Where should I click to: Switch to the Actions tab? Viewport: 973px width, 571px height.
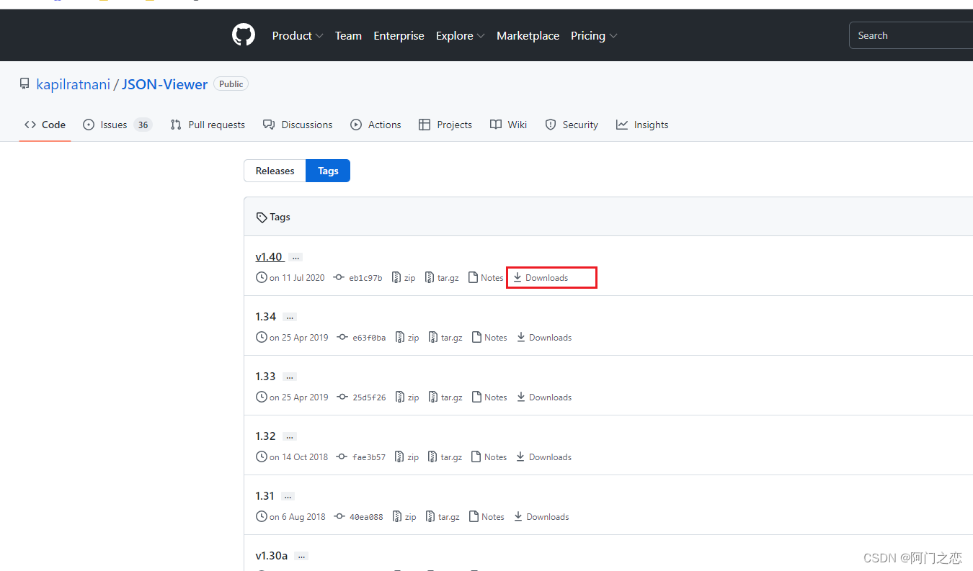(x=376, y=125)
